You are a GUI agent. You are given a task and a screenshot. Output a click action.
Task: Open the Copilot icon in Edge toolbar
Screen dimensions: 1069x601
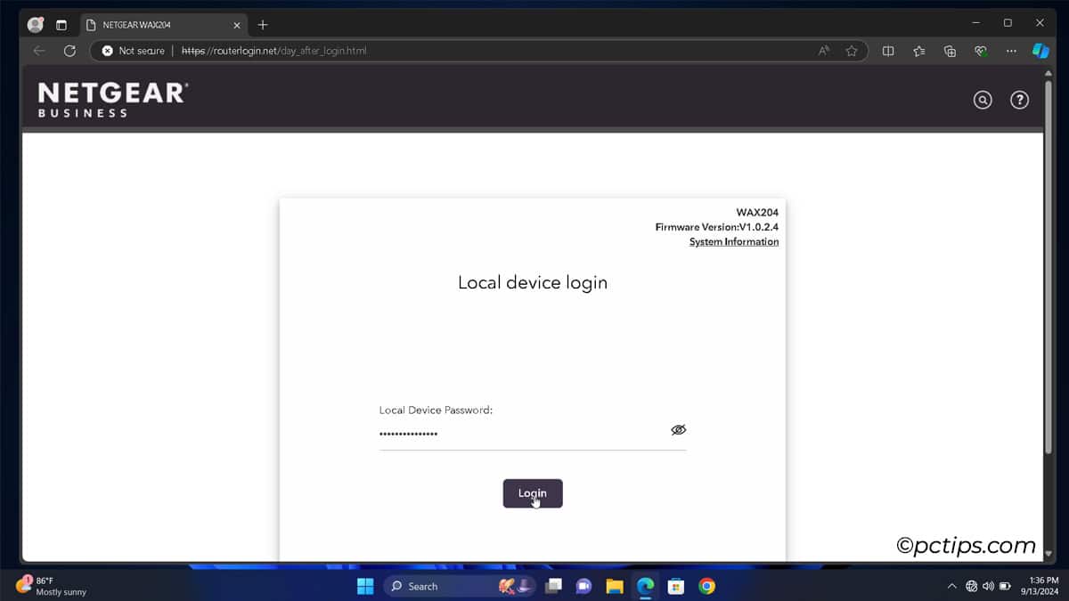[1041, 51]
